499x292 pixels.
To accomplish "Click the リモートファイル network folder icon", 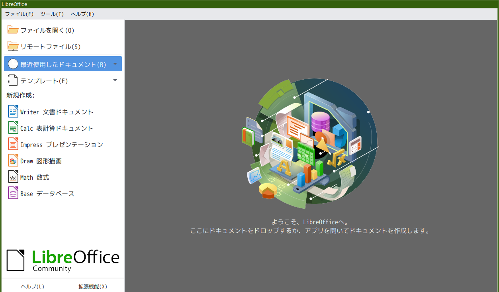I will [x=13, y=47].
